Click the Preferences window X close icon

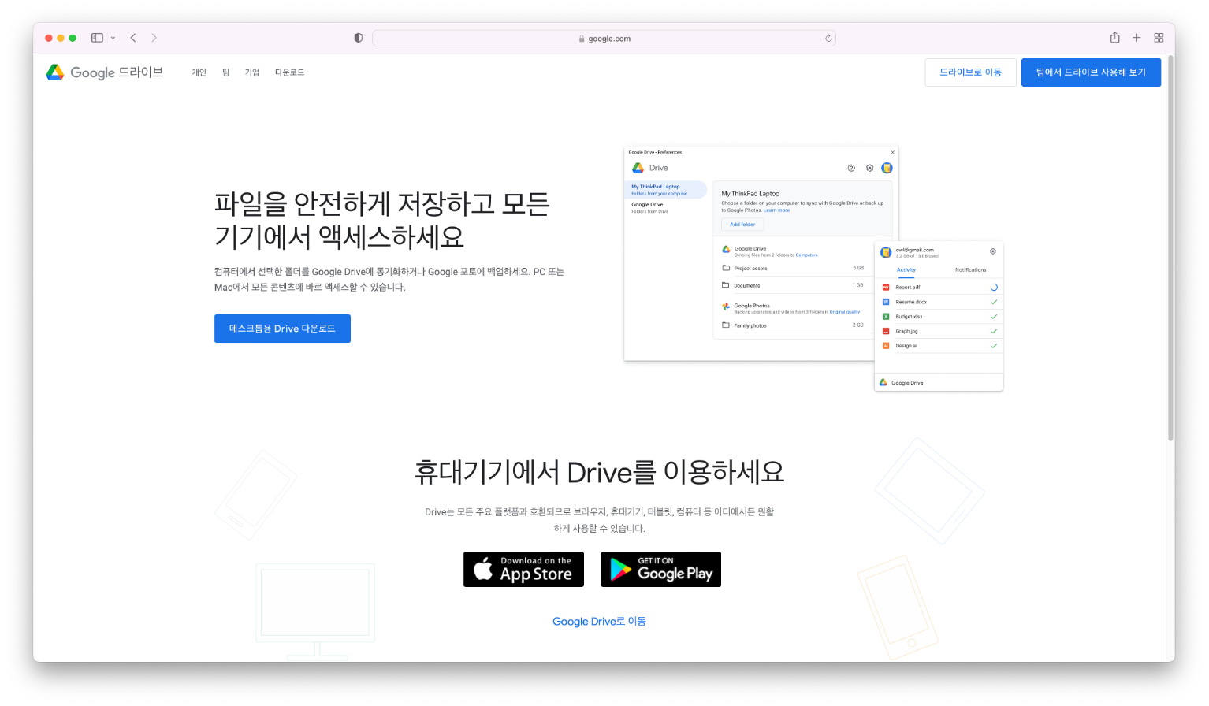[892, 152]
